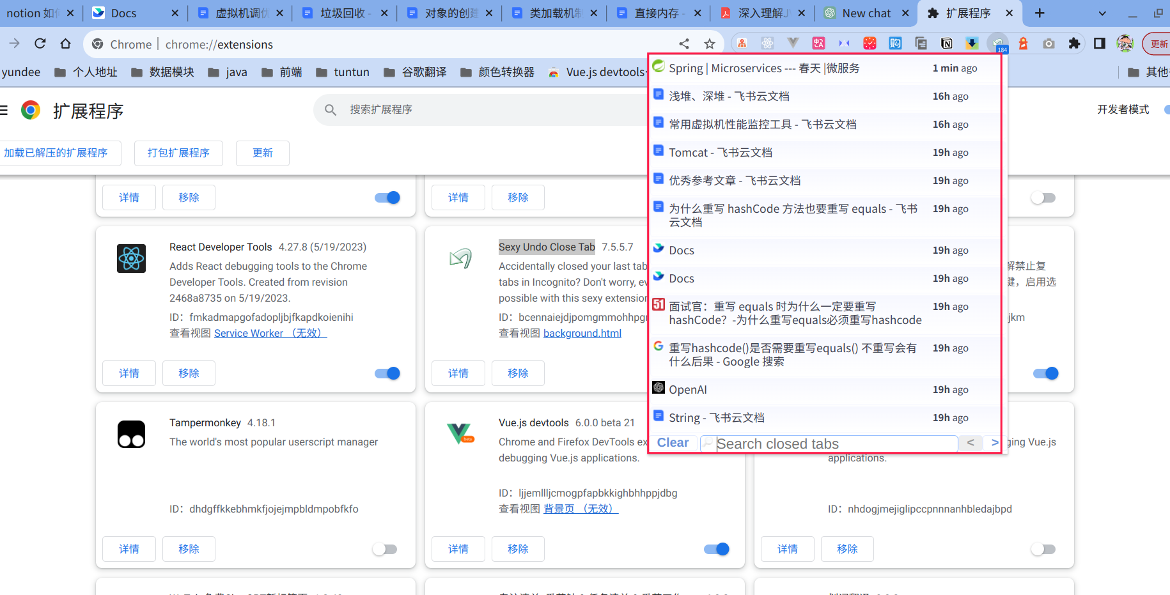
Task: Close the 对象的创建 tab
Action: click(489, 13)
